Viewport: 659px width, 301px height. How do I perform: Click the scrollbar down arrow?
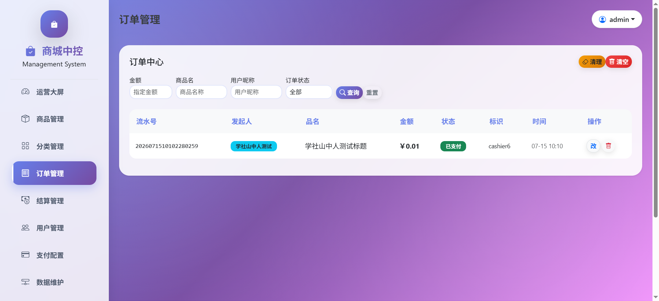point(656,297)
